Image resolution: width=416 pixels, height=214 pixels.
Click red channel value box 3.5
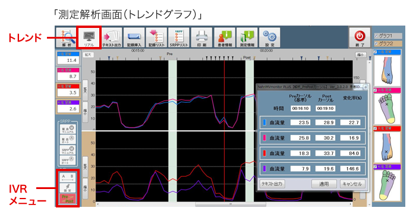[x=68, y=93]
